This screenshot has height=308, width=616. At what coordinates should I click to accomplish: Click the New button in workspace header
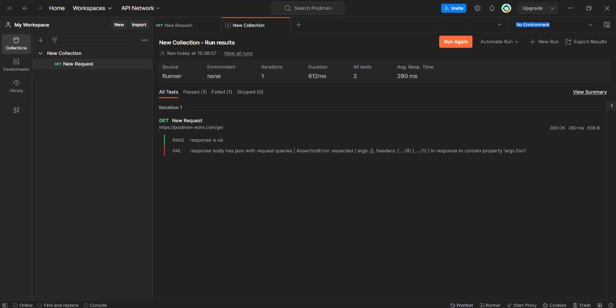[x=119, y=25]
